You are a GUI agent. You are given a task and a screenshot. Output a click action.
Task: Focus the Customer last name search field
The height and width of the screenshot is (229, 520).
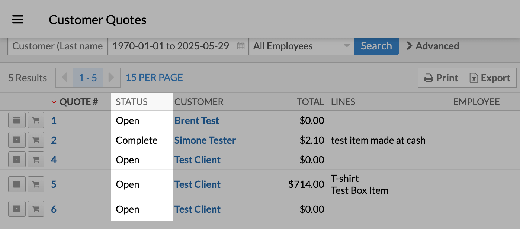tap(58, 46)
